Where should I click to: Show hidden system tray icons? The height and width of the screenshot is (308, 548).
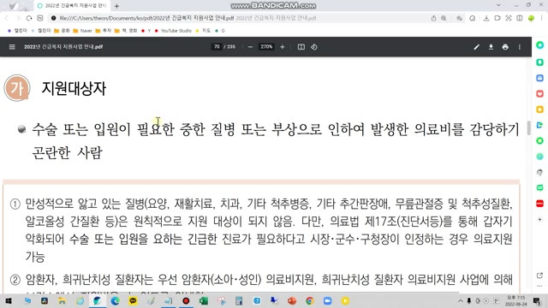click(461, 300)
